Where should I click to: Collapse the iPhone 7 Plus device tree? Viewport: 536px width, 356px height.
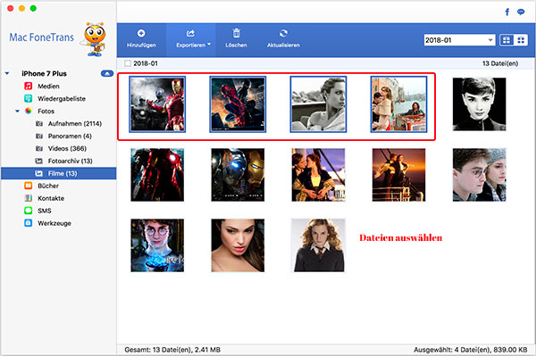(7, 73)
